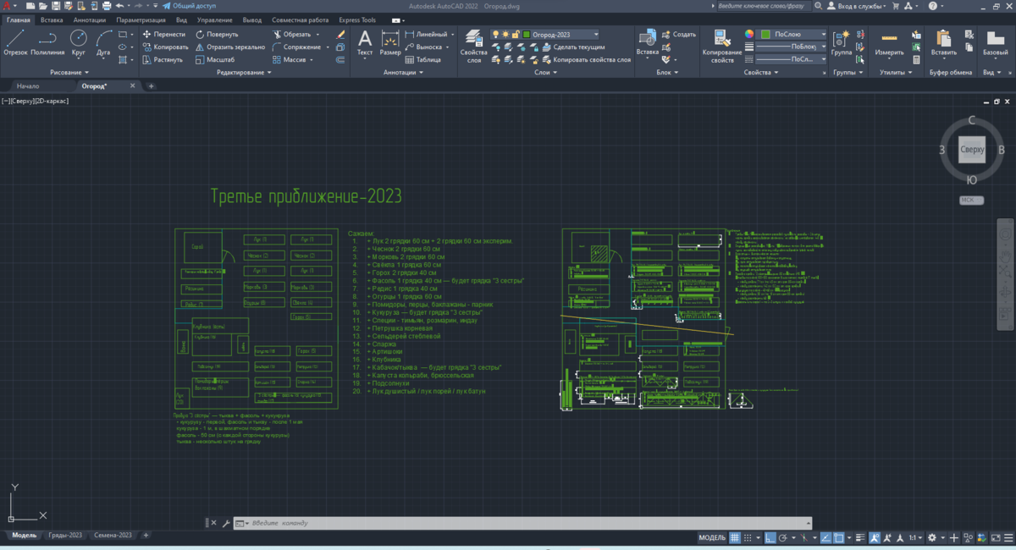Select the Текст annotation tool
Image resolution: width=1016 pixels, height=550 pixels.
pyautogui.click(x=365, y=43)
